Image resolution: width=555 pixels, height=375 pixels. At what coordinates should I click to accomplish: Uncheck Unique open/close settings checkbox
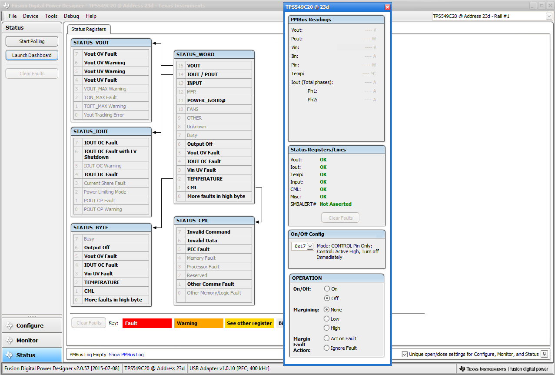click(x=405, y=354)
